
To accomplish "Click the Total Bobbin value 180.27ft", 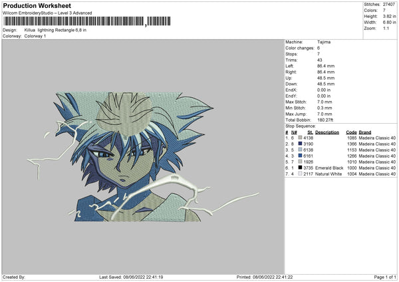I will click(x=325, y=120).
